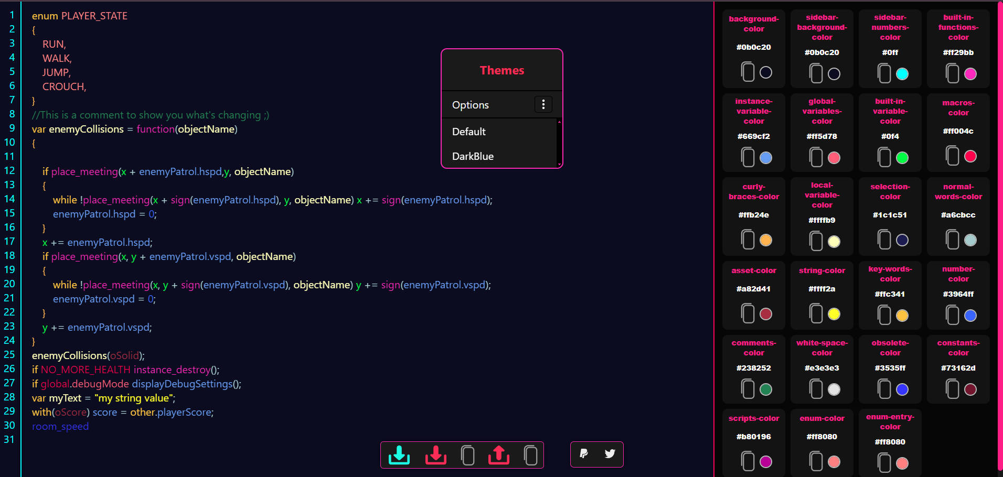The height and width of the screenshot is (477, 1003).
Task: Copy the scripts-color value icon
Action: coord(748,462)
